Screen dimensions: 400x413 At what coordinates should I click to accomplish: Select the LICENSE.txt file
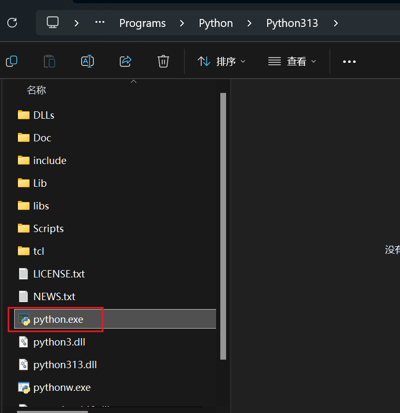59,274
